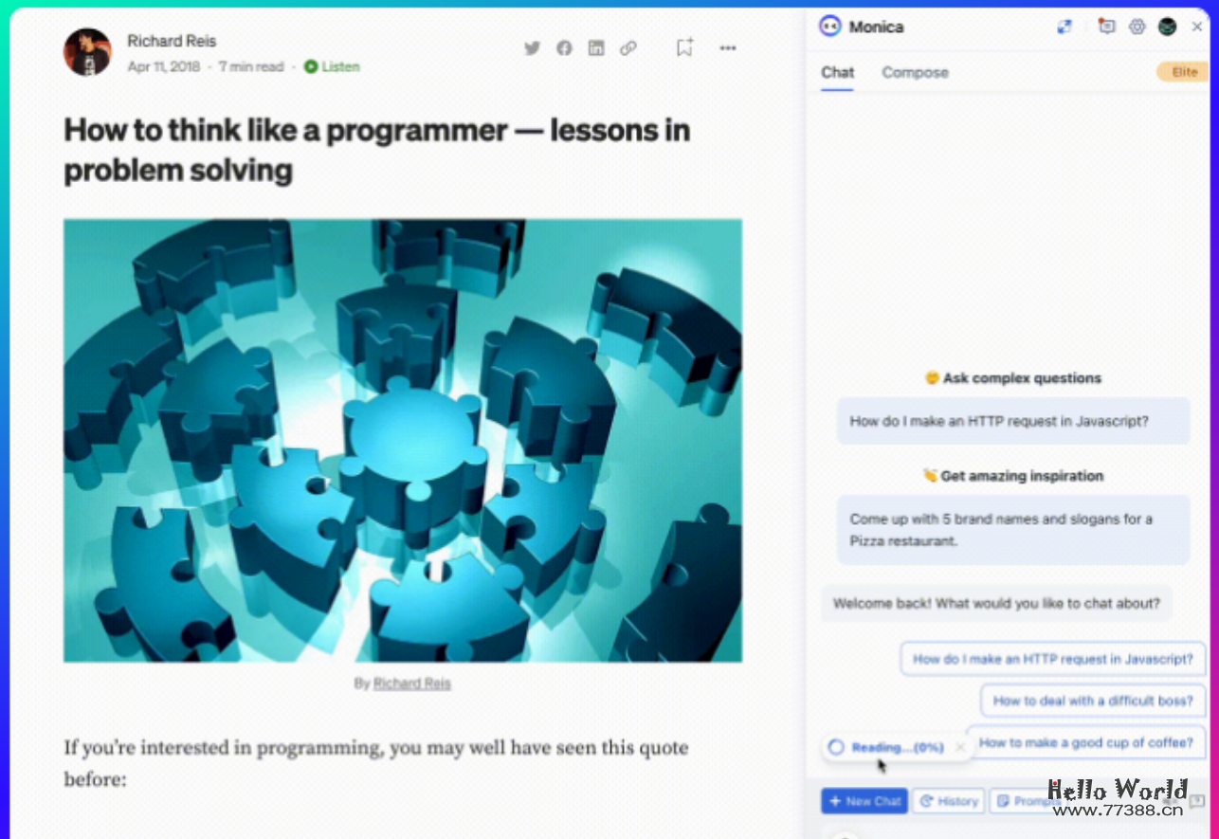Expand the Monica panel to full size
The image size is (1219, 839).
pos(1064,27)
